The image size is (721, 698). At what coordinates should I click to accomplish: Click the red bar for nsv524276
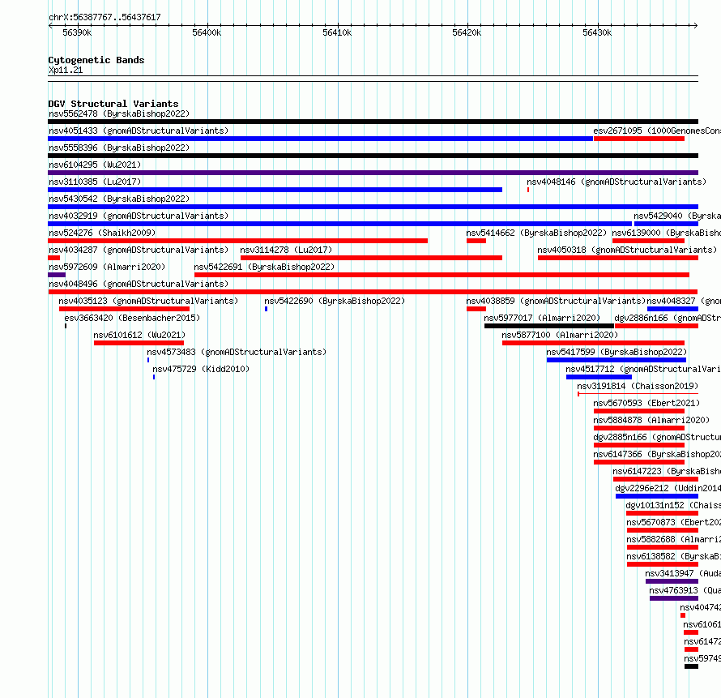(237, 241)
